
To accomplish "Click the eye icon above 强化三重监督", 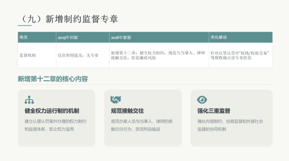I will pos(202,100).
